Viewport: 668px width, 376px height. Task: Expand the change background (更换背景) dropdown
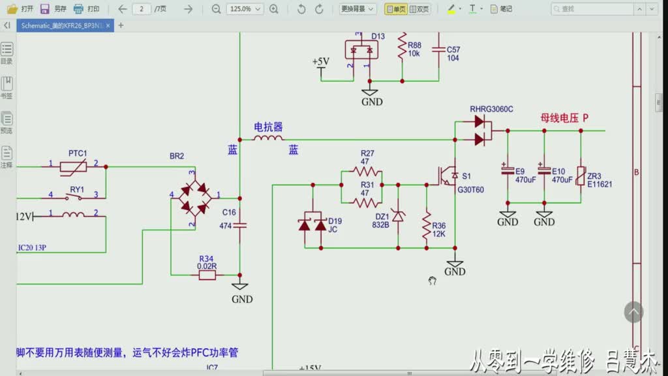coord(358,9)
